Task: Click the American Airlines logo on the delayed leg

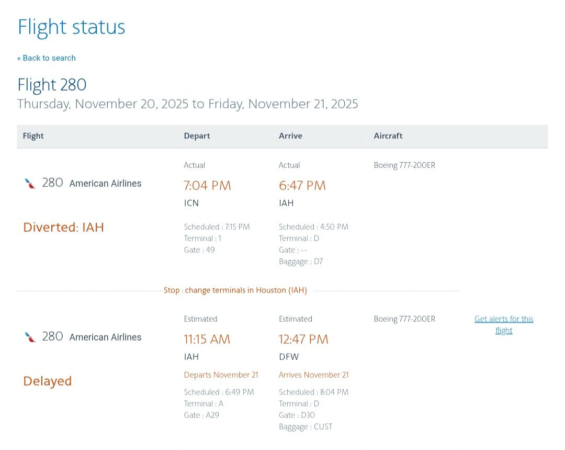Action: coord(30,337)
